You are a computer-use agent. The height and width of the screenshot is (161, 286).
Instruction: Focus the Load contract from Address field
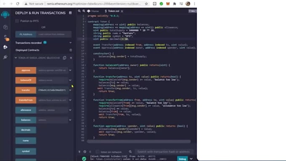54,34
